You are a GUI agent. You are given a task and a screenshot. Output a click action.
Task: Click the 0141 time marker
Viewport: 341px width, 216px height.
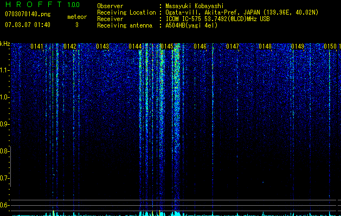(37, 46)
